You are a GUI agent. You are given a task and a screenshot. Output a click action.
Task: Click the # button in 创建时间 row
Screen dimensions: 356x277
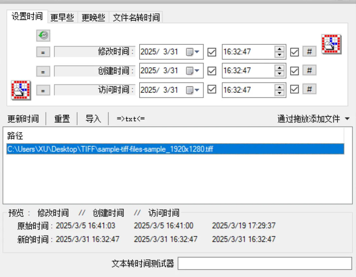click(x=309, y=70)
